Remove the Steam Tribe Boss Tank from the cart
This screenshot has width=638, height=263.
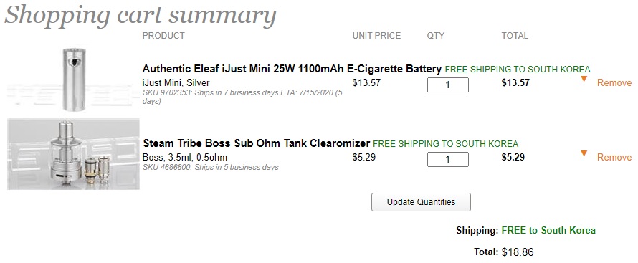(x=614, y=158)
